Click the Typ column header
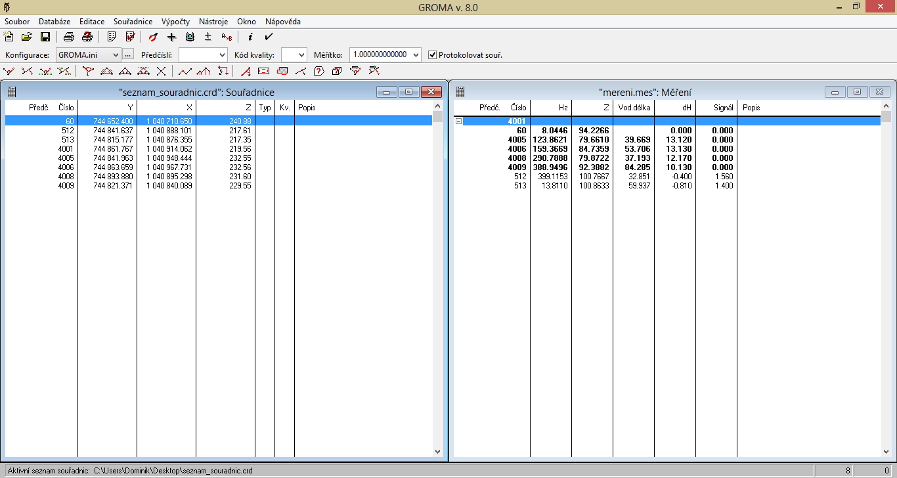The height and width of the screenshot is (478, 897). pyautogui.click(x=265, y=108)
